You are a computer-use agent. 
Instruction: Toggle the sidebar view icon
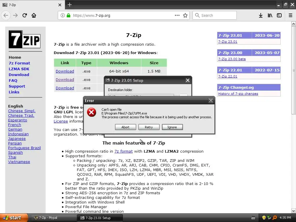pos(279,15)
